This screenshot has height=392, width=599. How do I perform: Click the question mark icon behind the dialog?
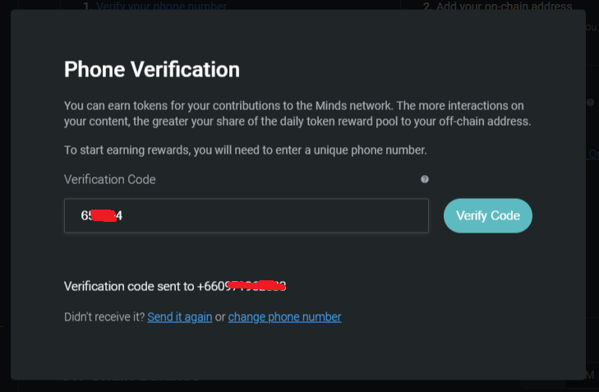[x=591, y=103]
